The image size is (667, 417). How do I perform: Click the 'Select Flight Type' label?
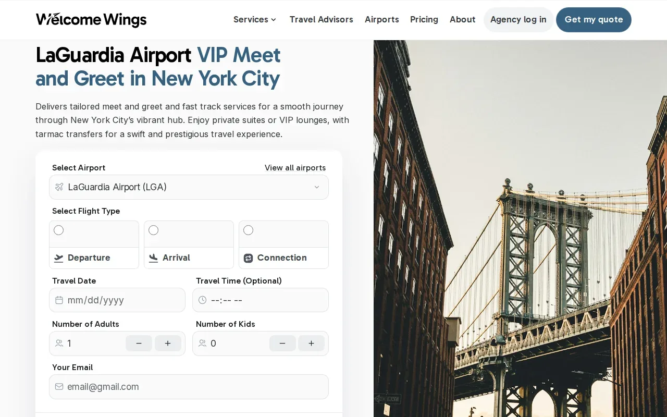click(86, 211)
